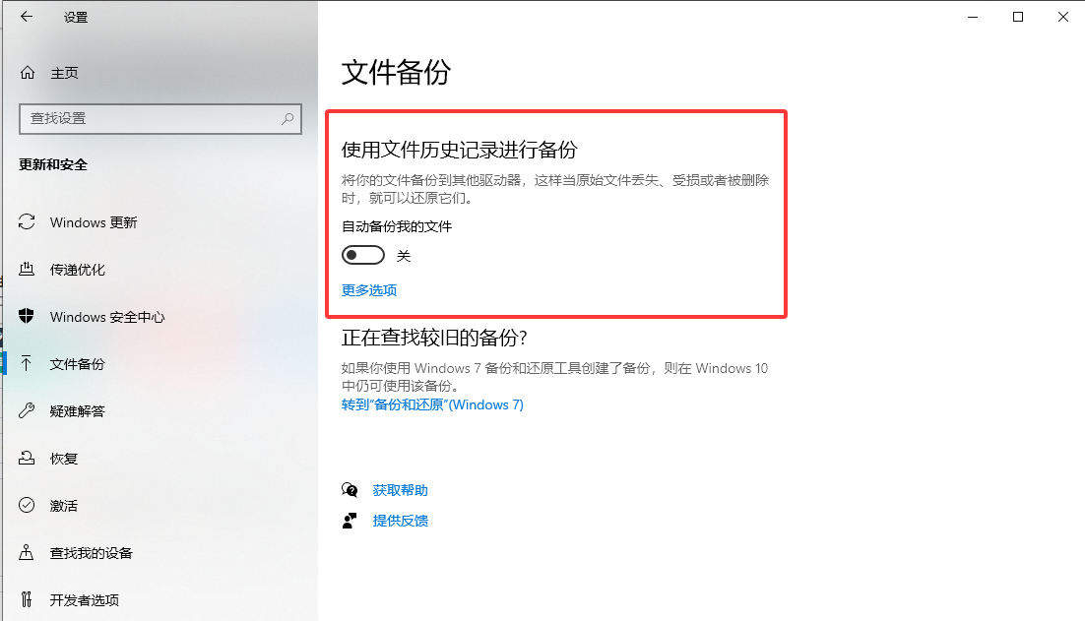Image resolution: width=1085 pixels, height=621 pixels.
Task: Click the 文件备份 page title
Action: pyautogui.click(x=396, y=72)
